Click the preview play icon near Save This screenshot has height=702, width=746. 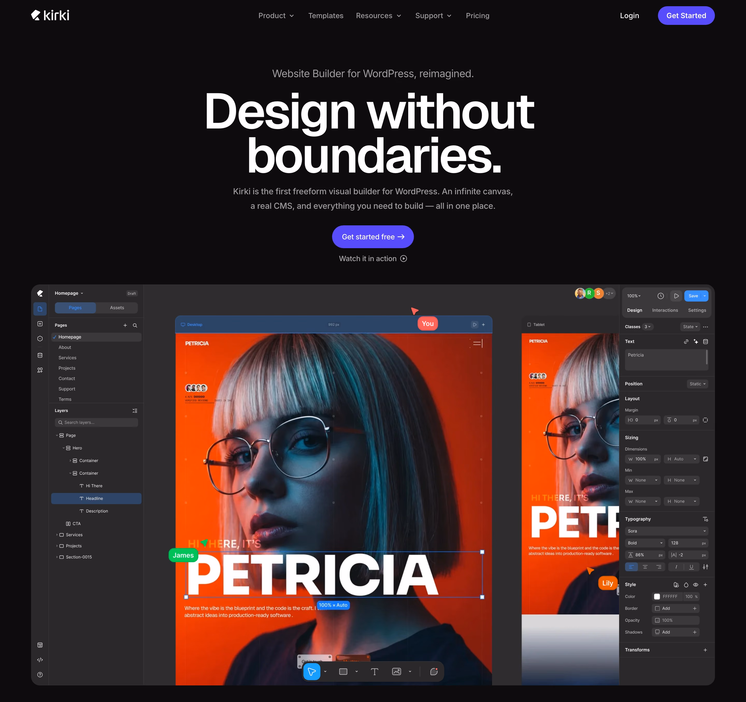click(676, 296)
